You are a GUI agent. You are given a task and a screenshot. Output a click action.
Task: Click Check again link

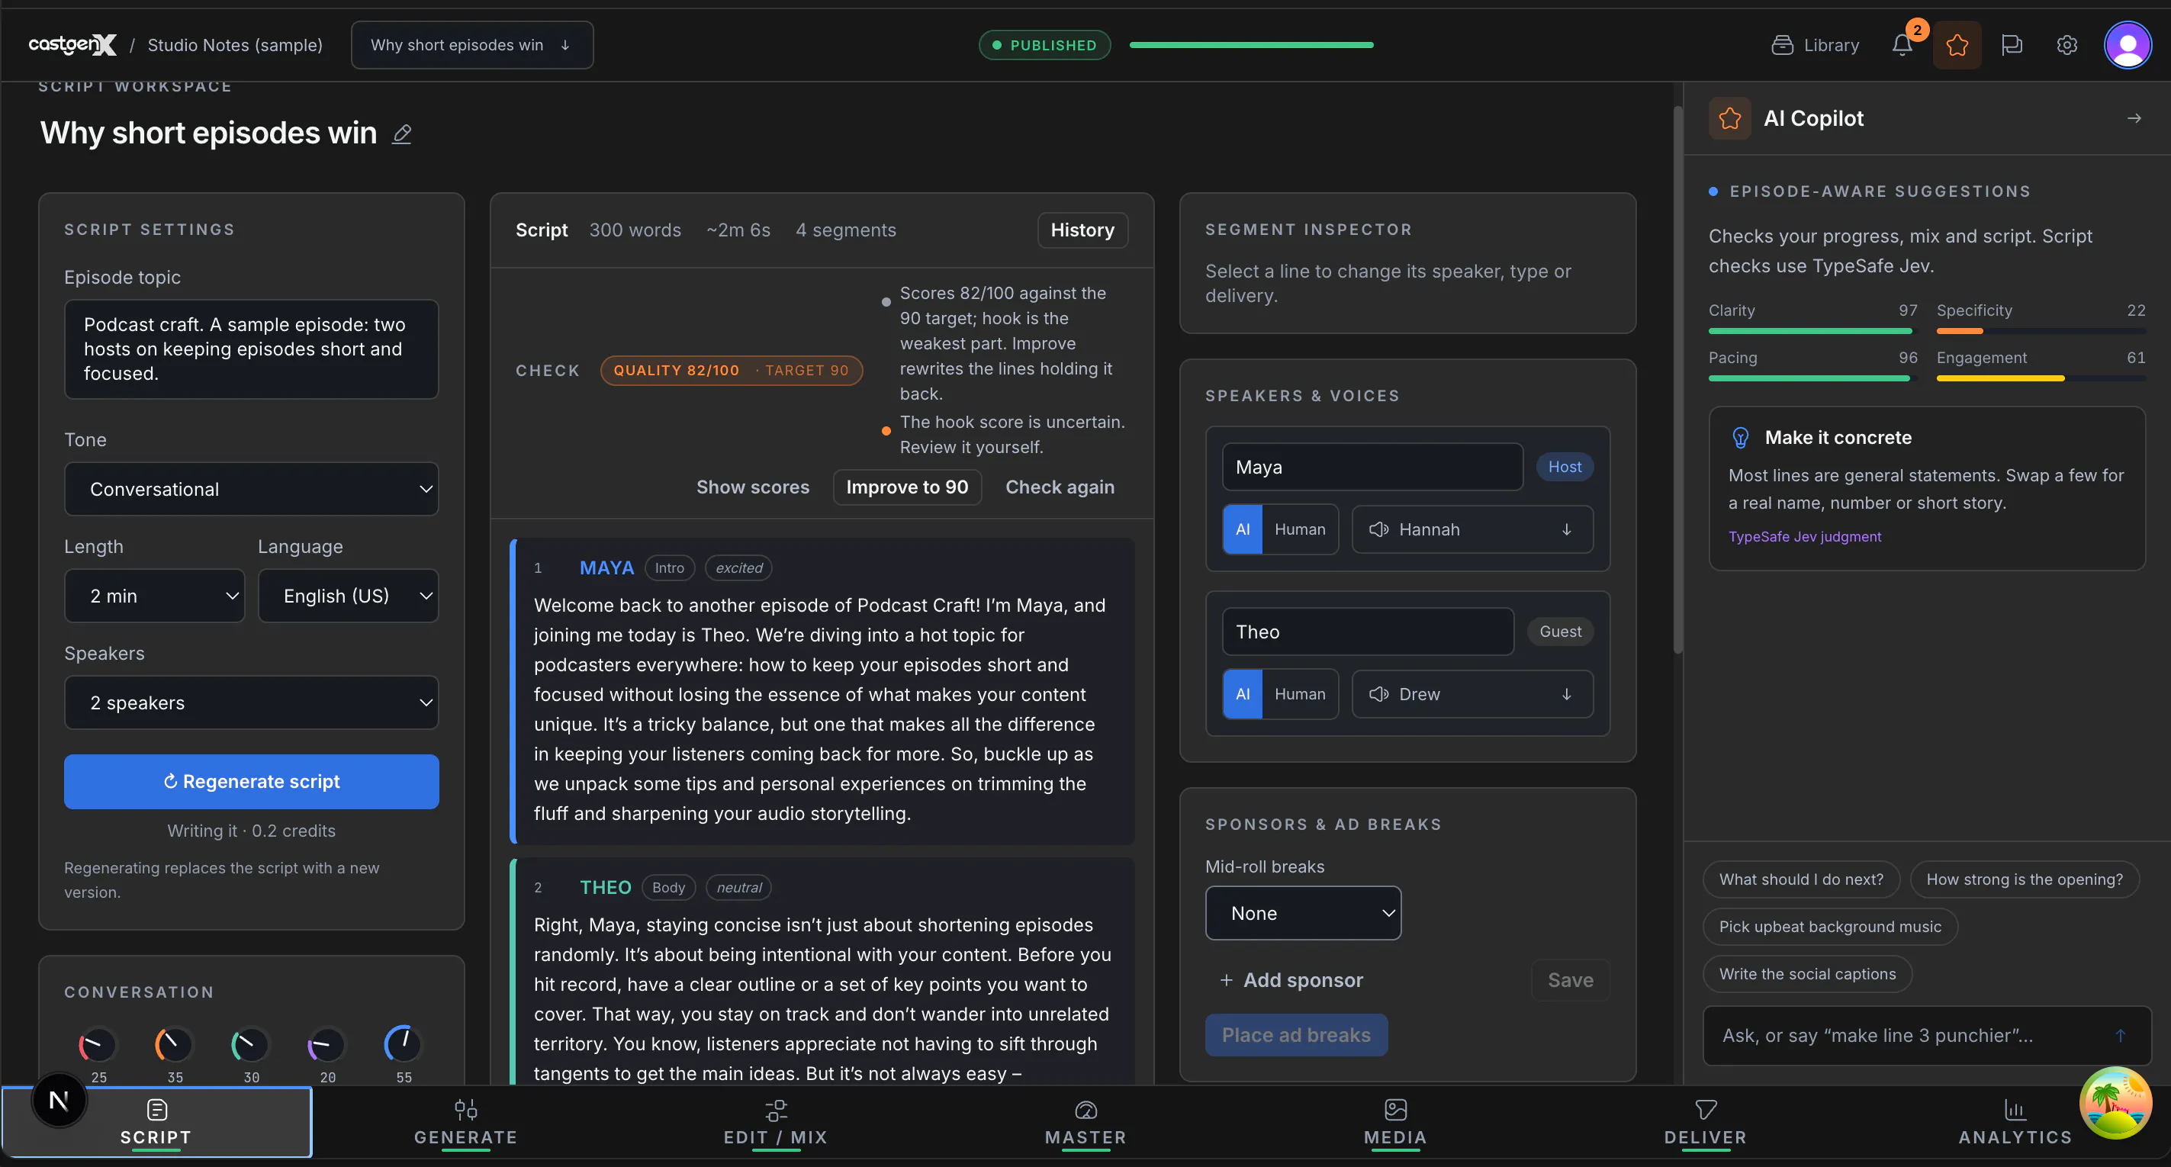[x=1060, y=487]
